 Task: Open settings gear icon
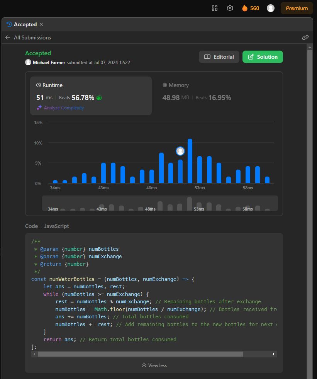coord(230,8)
